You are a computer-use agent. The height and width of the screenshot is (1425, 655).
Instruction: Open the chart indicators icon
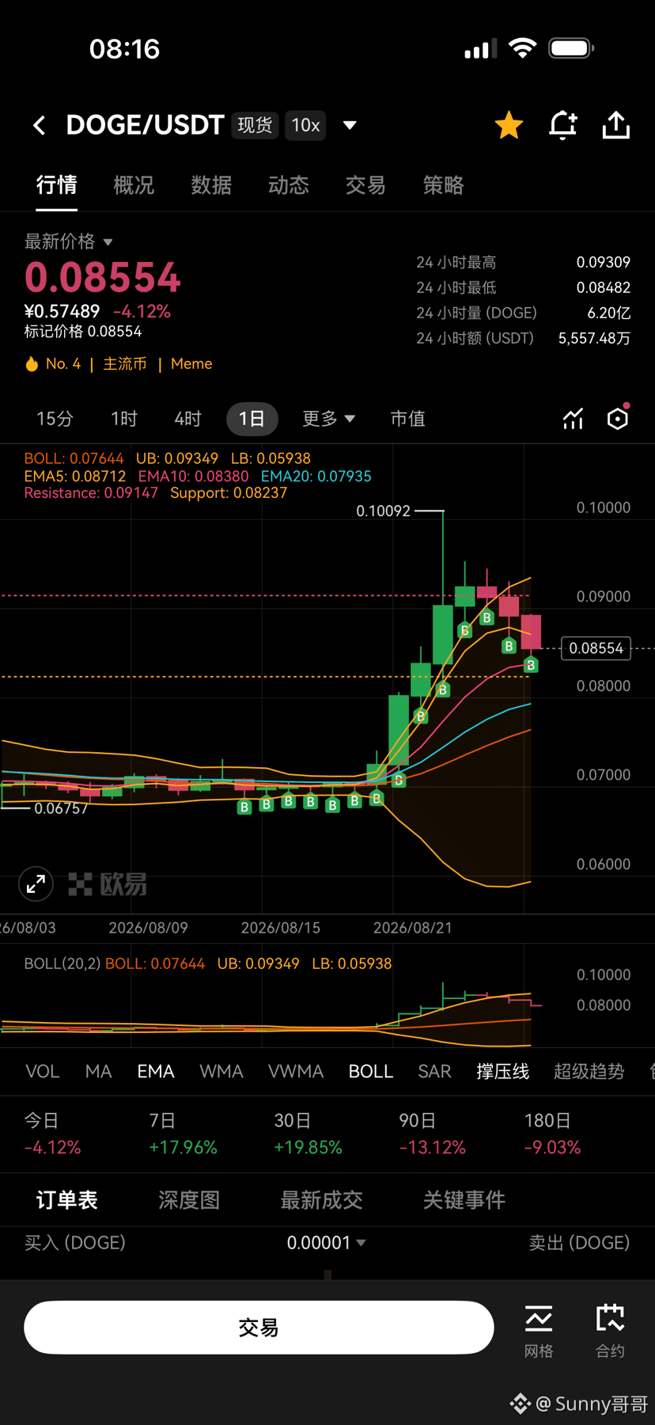point(573,419)
